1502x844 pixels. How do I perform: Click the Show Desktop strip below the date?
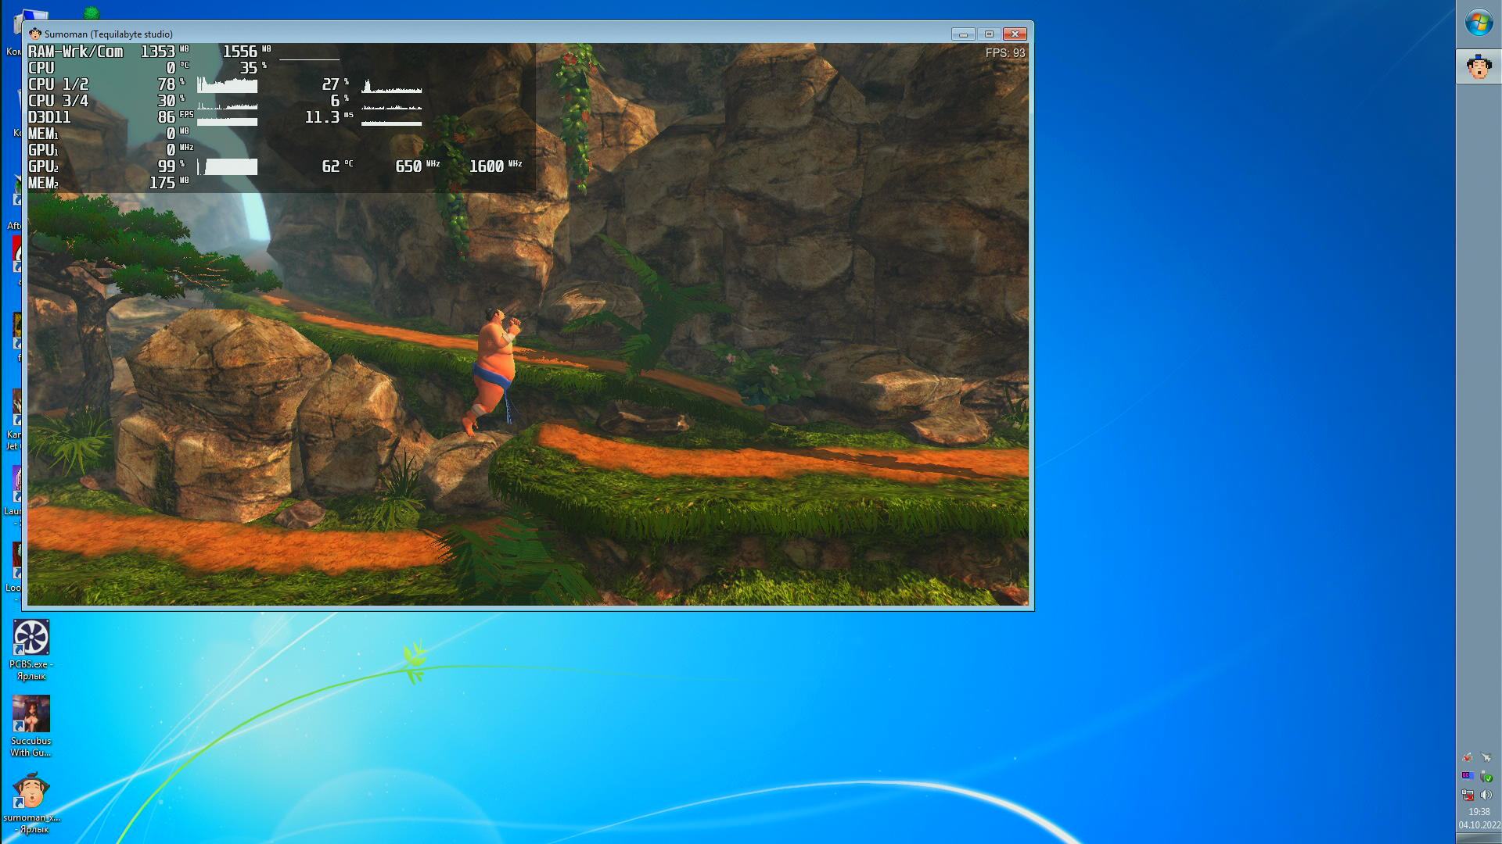click(x=1479, y=839)
